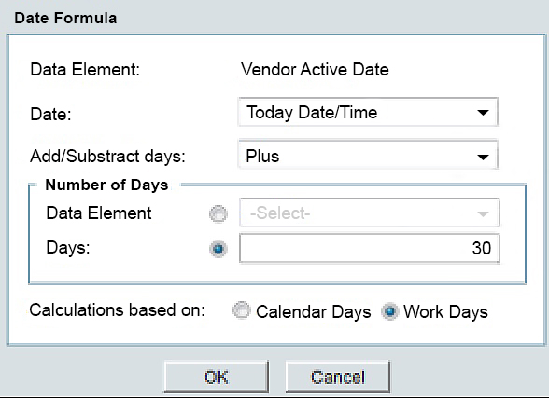Click the Days field showing 30
This screenshot has height=398, width=549.
(370, 248)
